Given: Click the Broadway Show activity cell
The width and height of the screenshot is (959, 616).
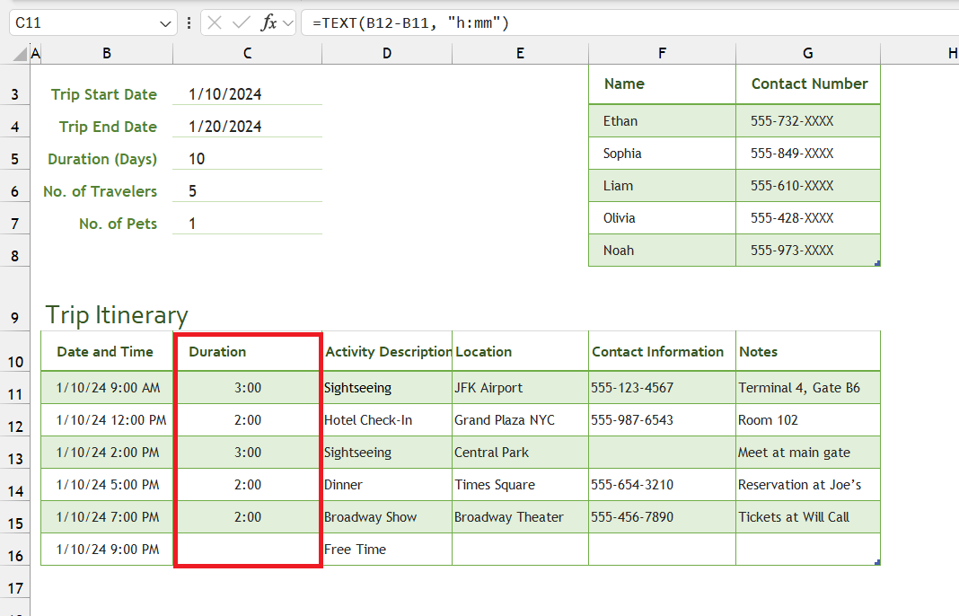Looking at the screenshot, I should coord(387,517).
